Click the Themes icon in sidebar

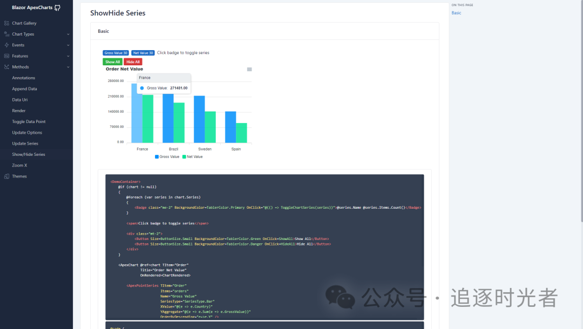tap(6, 176)
